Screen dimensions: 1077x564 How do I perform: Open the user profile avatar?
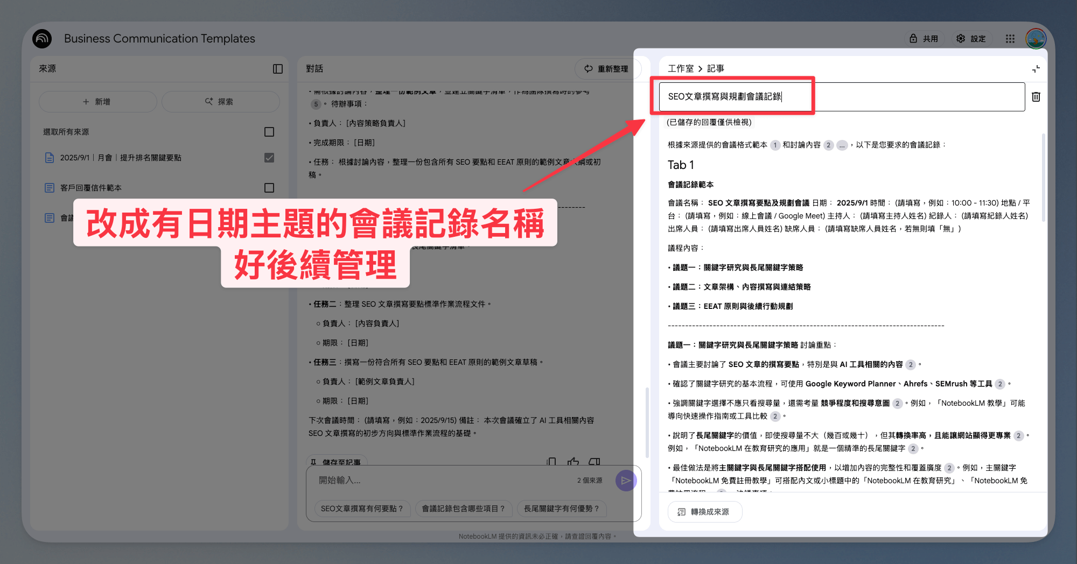(1036, 39)
